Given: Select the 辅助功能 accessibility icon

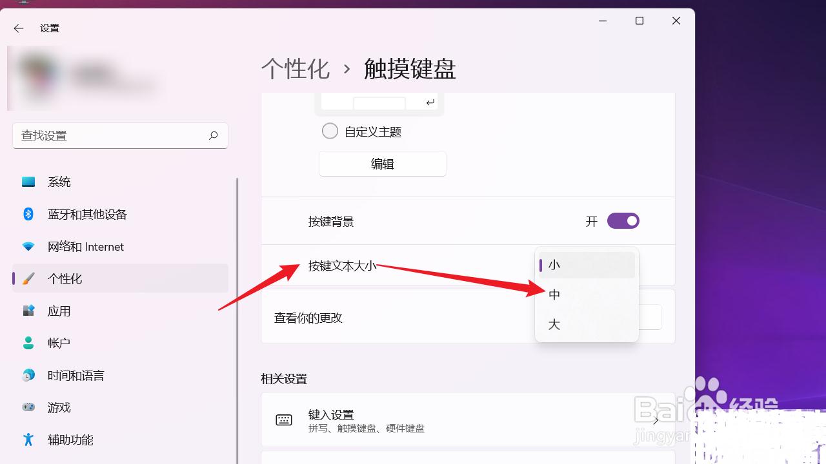Looking at the screenshot, I should click(28, 440).
